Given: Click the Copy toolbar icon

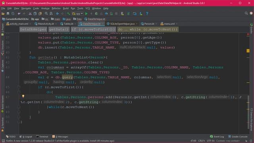Looking at the screenshot, I should tap(35, 14).
